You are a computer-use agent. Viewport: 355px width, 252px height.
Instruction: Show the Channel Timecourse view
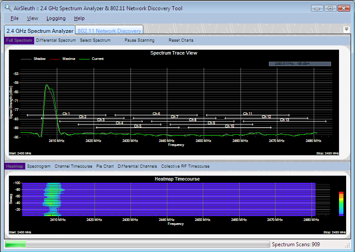click(73, 166)
